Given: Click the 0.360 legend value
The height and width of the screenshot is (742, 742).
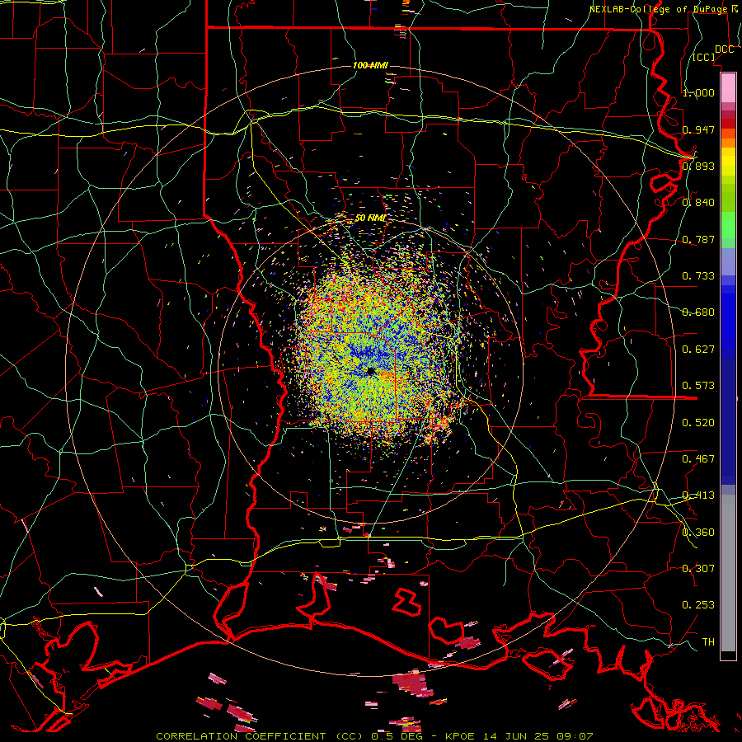Looking at the screenshot, I should tap(698, 533).
